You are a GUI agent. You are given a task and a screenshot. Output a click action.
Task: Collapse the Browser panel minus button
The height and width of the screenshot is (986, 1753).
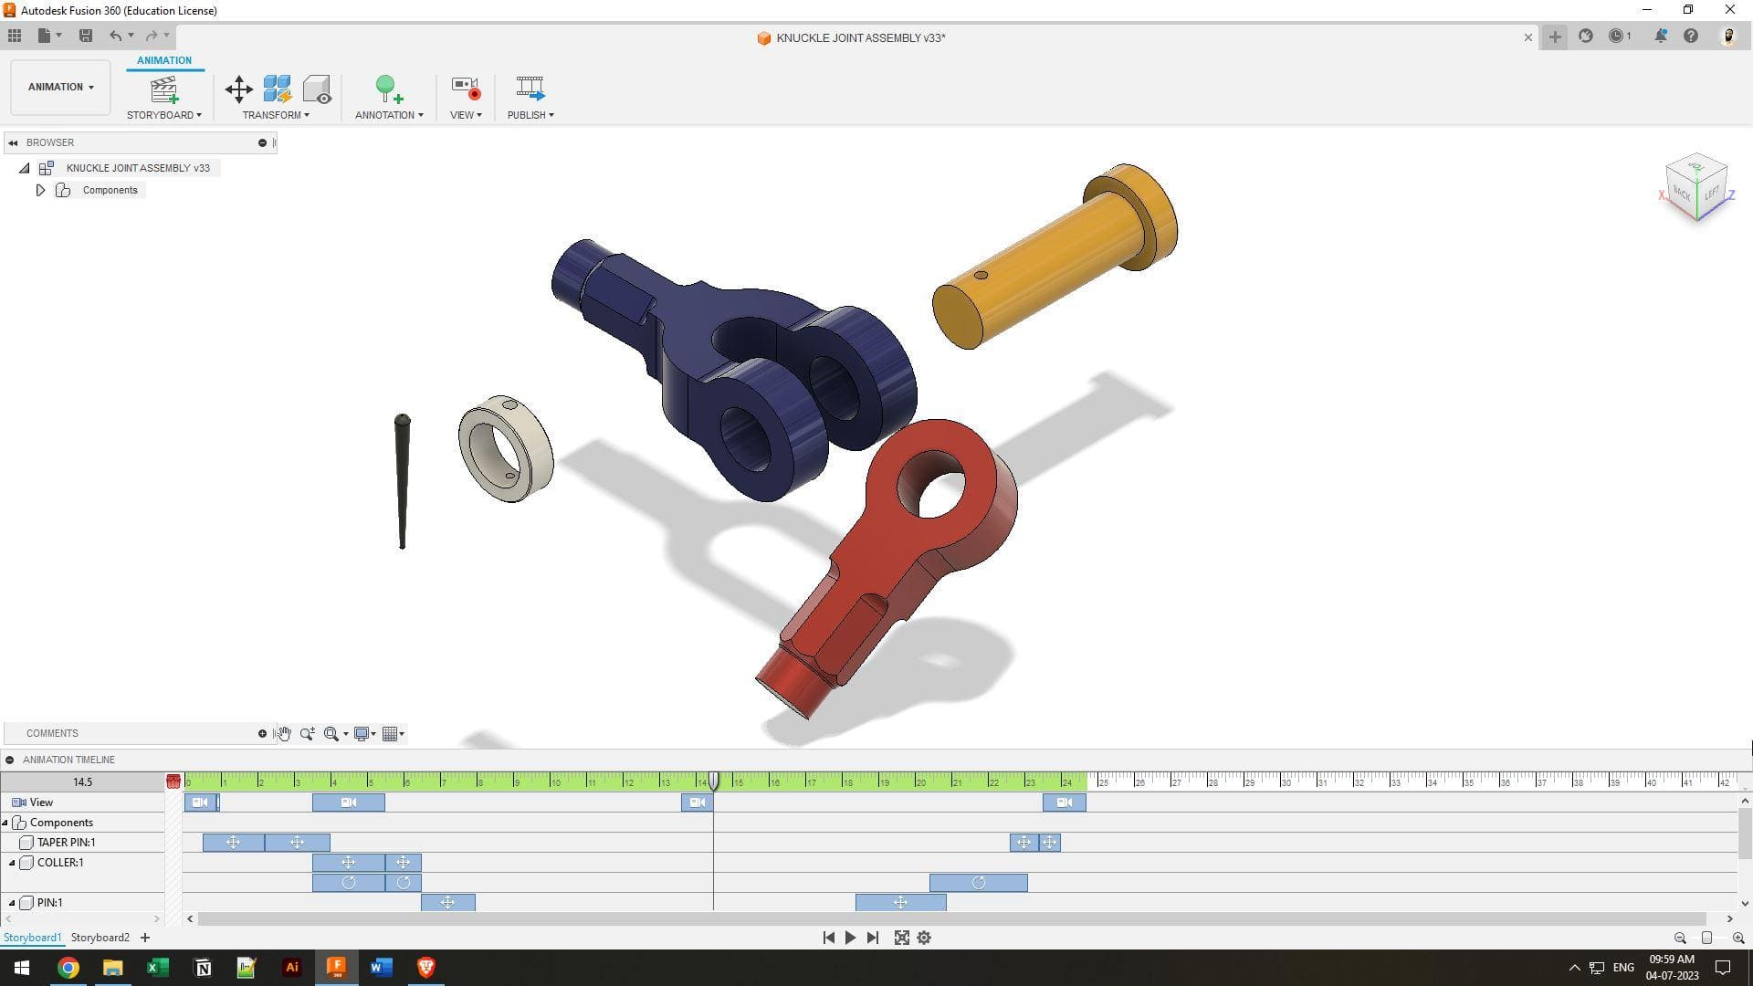pyautogui.click(x=262, y=142)
